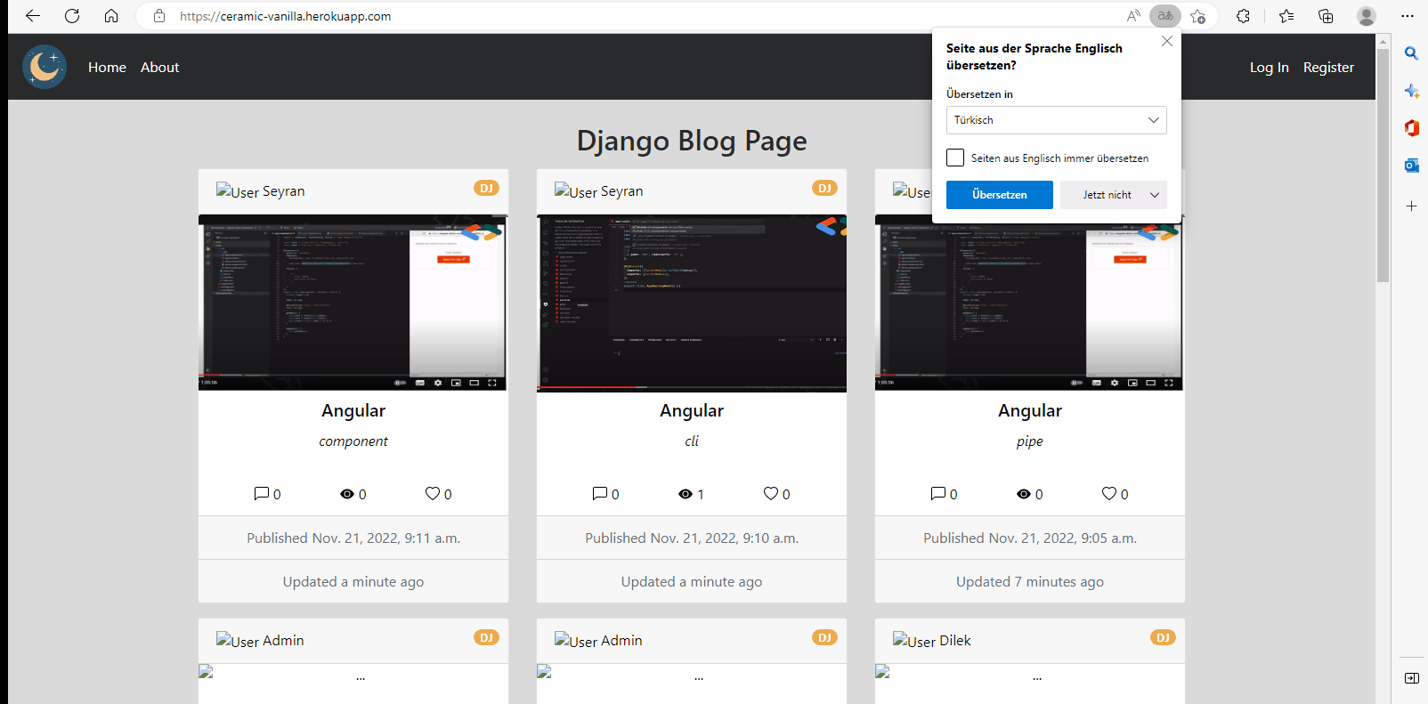View site info via the address bar lock icon
Screen dimensions: 1428x704
[x=159, y=16]
